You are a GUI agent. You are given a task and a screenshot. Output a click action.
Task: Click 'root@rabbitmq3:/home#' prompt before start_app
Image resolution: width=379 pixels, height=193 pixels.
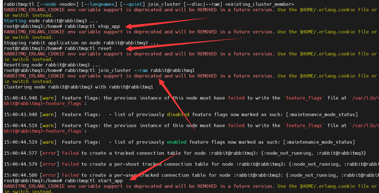(x=33, y=181)
